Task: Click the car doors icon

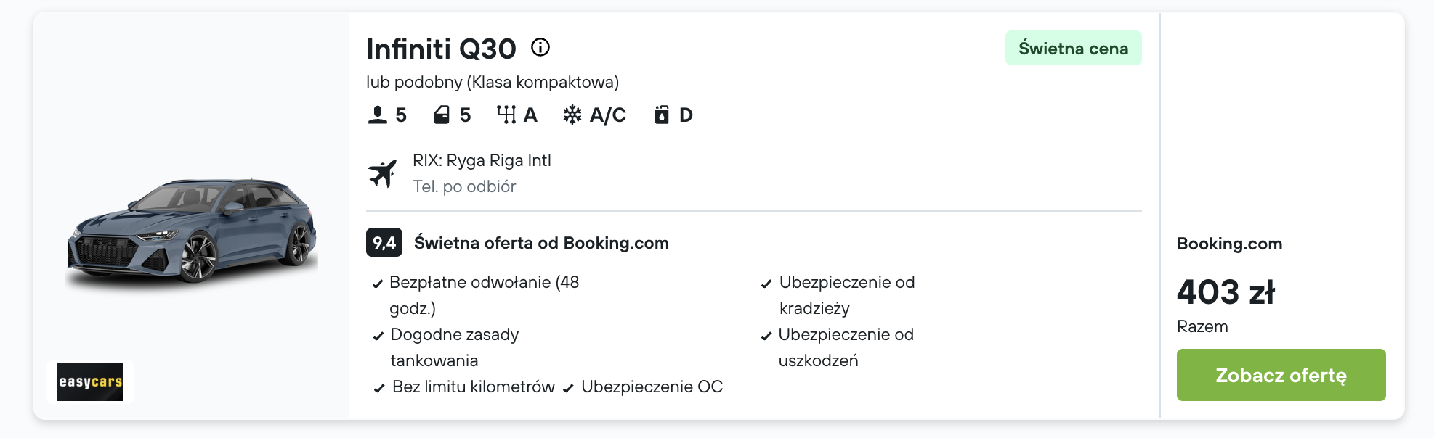Action: pyautogui.click(x=442, y=115)
